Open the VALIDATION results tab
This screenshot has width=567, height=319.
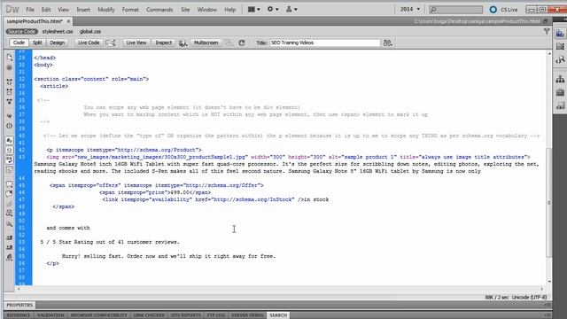(50, 315)
